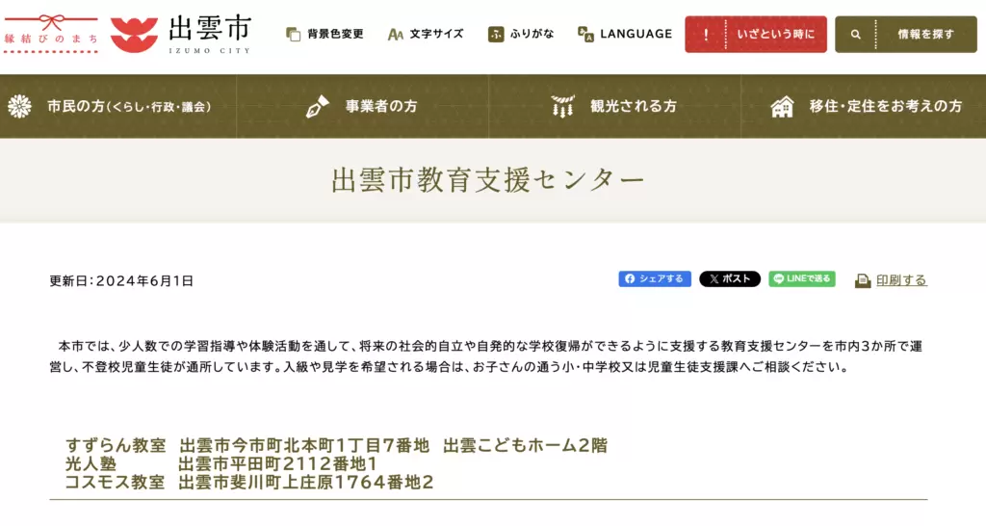986x526 pixels.
Task: Click the 光人塾 name
Action: tap(91, 463)
